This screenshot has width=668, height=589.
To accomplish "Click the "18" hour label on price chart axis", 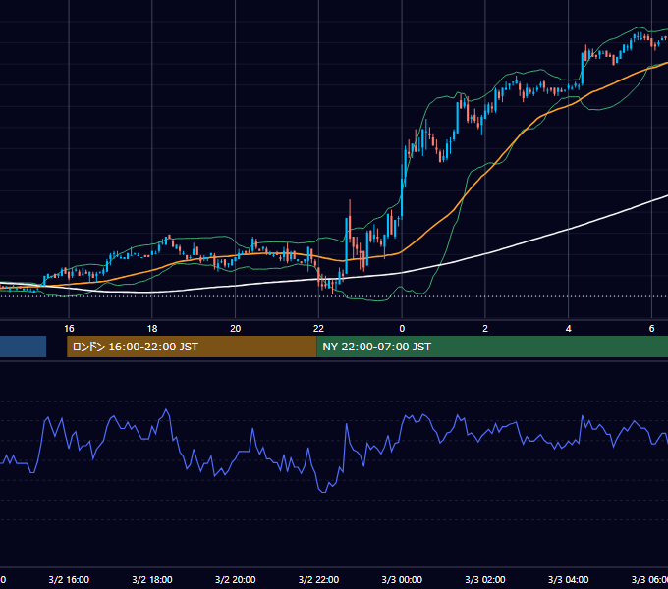I will (x=152, y=329).
